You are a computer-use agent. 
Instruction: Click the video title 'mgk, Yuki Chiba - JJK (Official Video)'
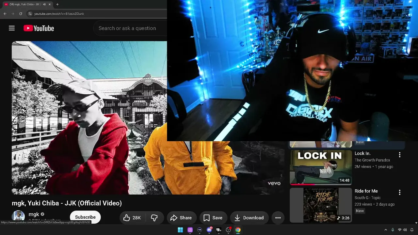(67, 203)
